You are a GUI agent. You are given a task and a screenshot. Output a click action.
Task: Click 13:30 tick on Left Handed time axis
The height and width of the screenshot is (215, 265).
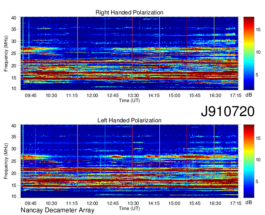133,203
